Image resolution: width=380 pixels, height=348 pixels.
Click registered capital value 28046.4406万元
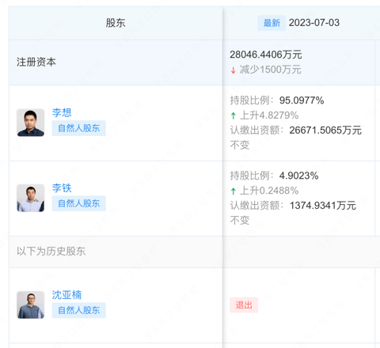[x=266, y=55]
